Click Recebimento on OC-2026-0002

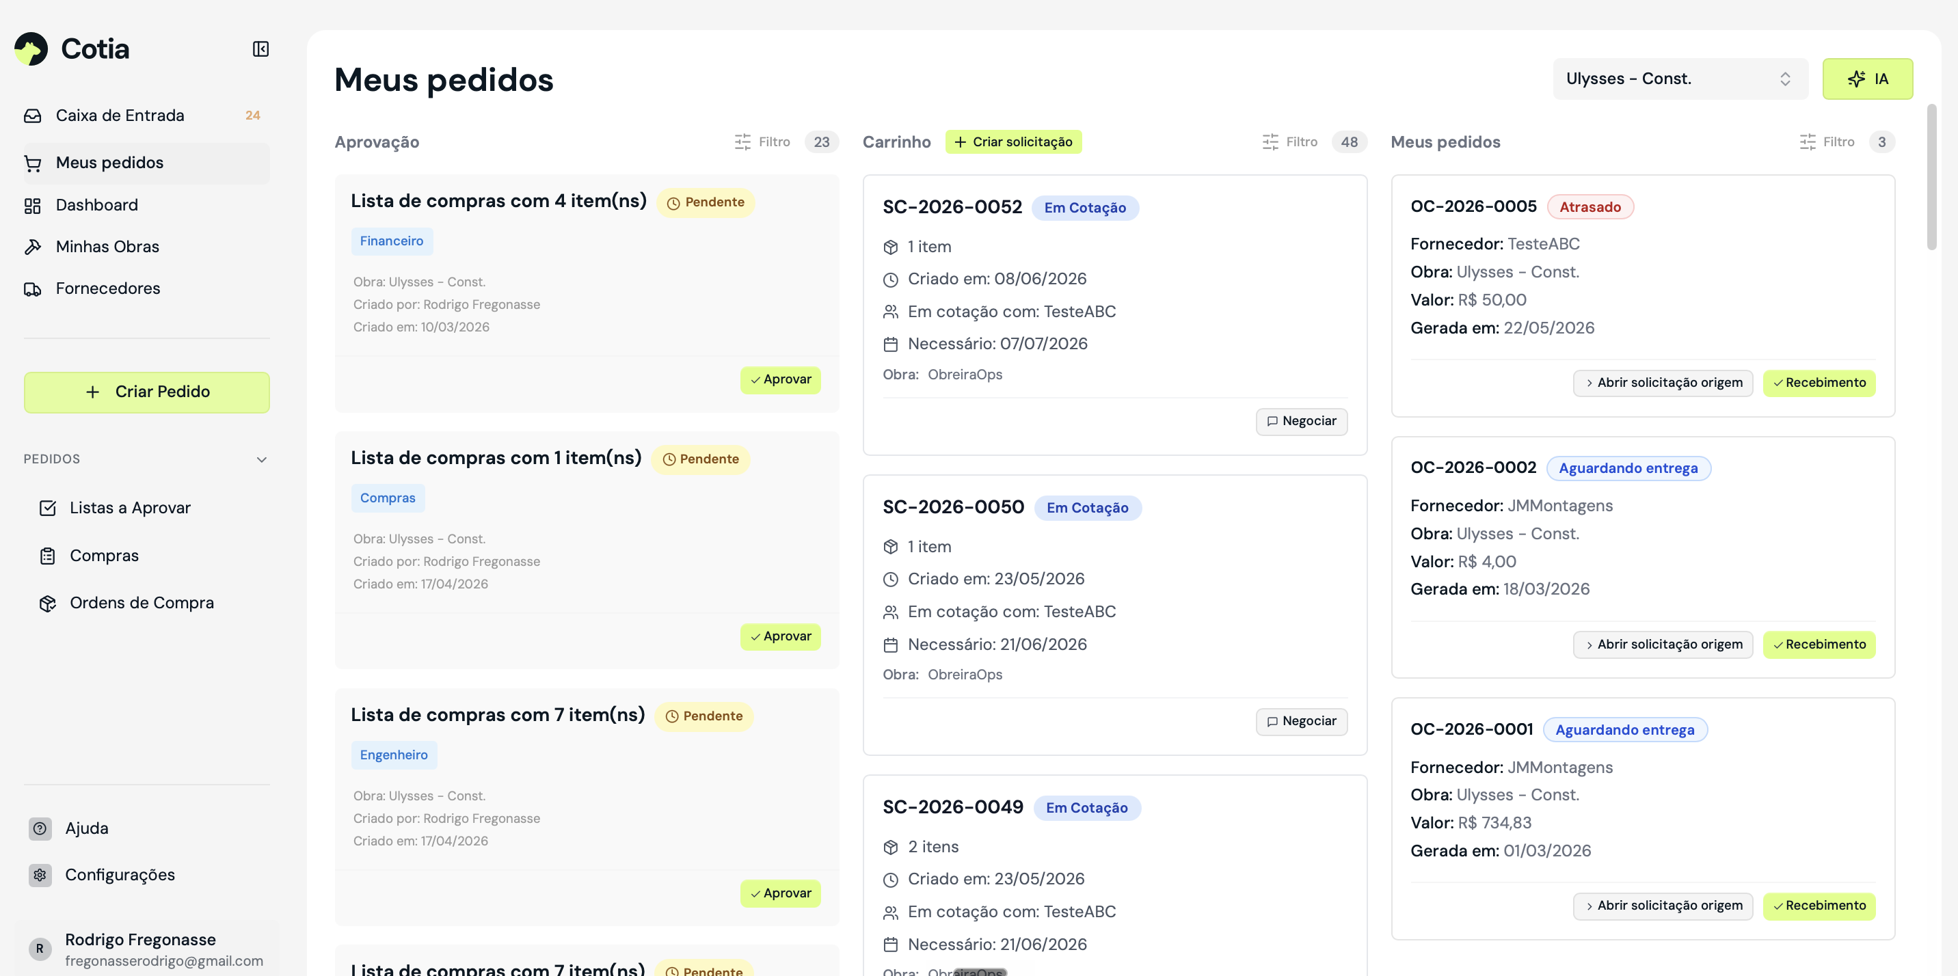[1819, 645]
